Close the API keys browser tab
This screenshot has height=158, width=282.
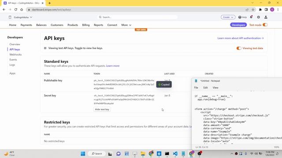(43, 3)
